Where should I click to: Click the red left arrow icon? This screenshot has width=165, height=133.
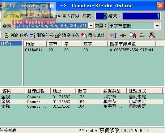pyautogui.click(x=123, y=35)
